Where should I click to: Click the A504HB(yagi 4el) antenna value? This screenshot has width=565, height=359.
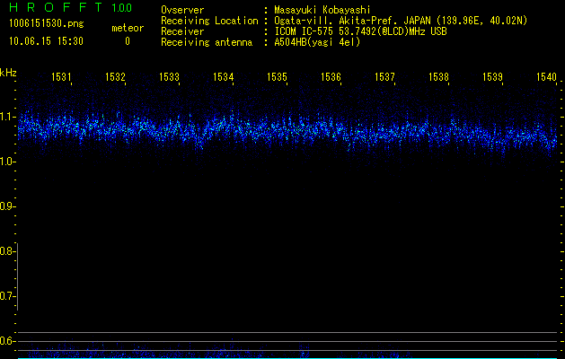(x=317, y=42)
